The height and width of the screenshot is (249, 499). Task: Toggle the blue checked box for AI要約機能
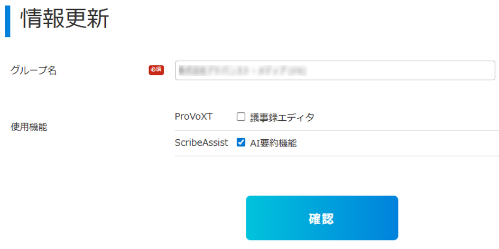coord(241,143)
